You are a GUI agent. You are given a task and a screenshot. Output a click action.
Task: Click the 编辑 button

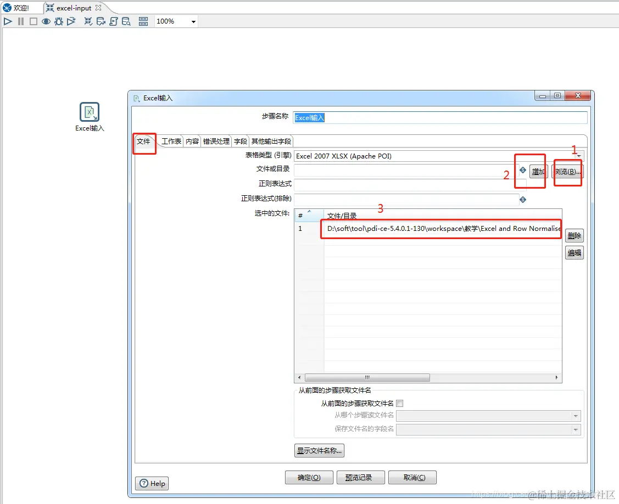coord(574,253)
